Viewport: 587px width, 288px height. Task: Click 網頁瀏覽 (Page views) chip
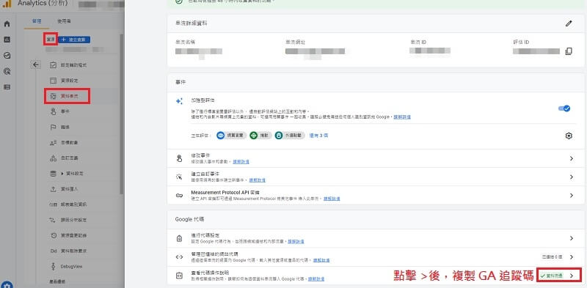point(232,136)
